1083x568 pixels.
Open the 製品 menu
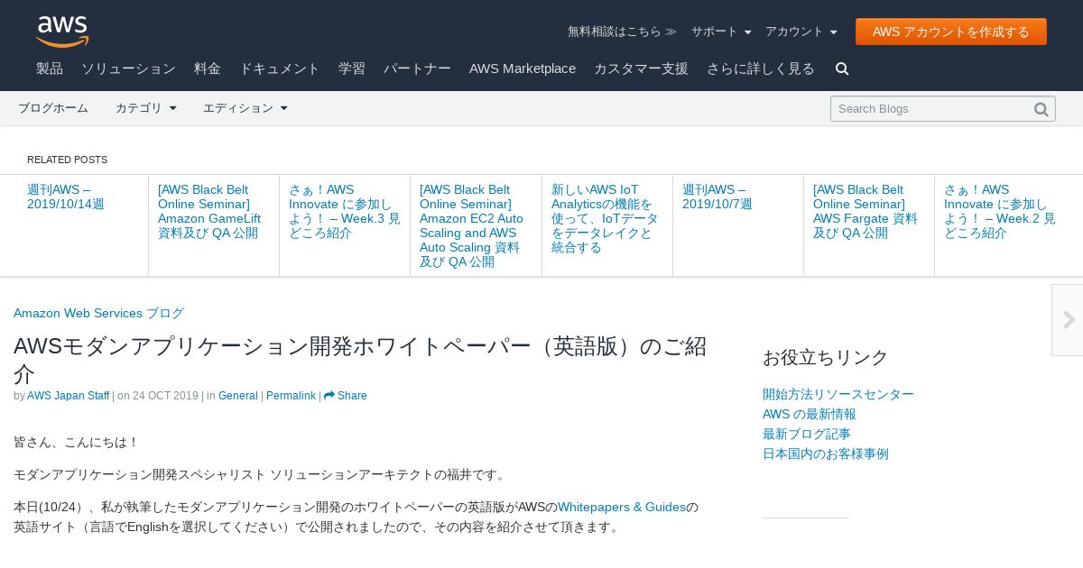click(x=50, y=69)
